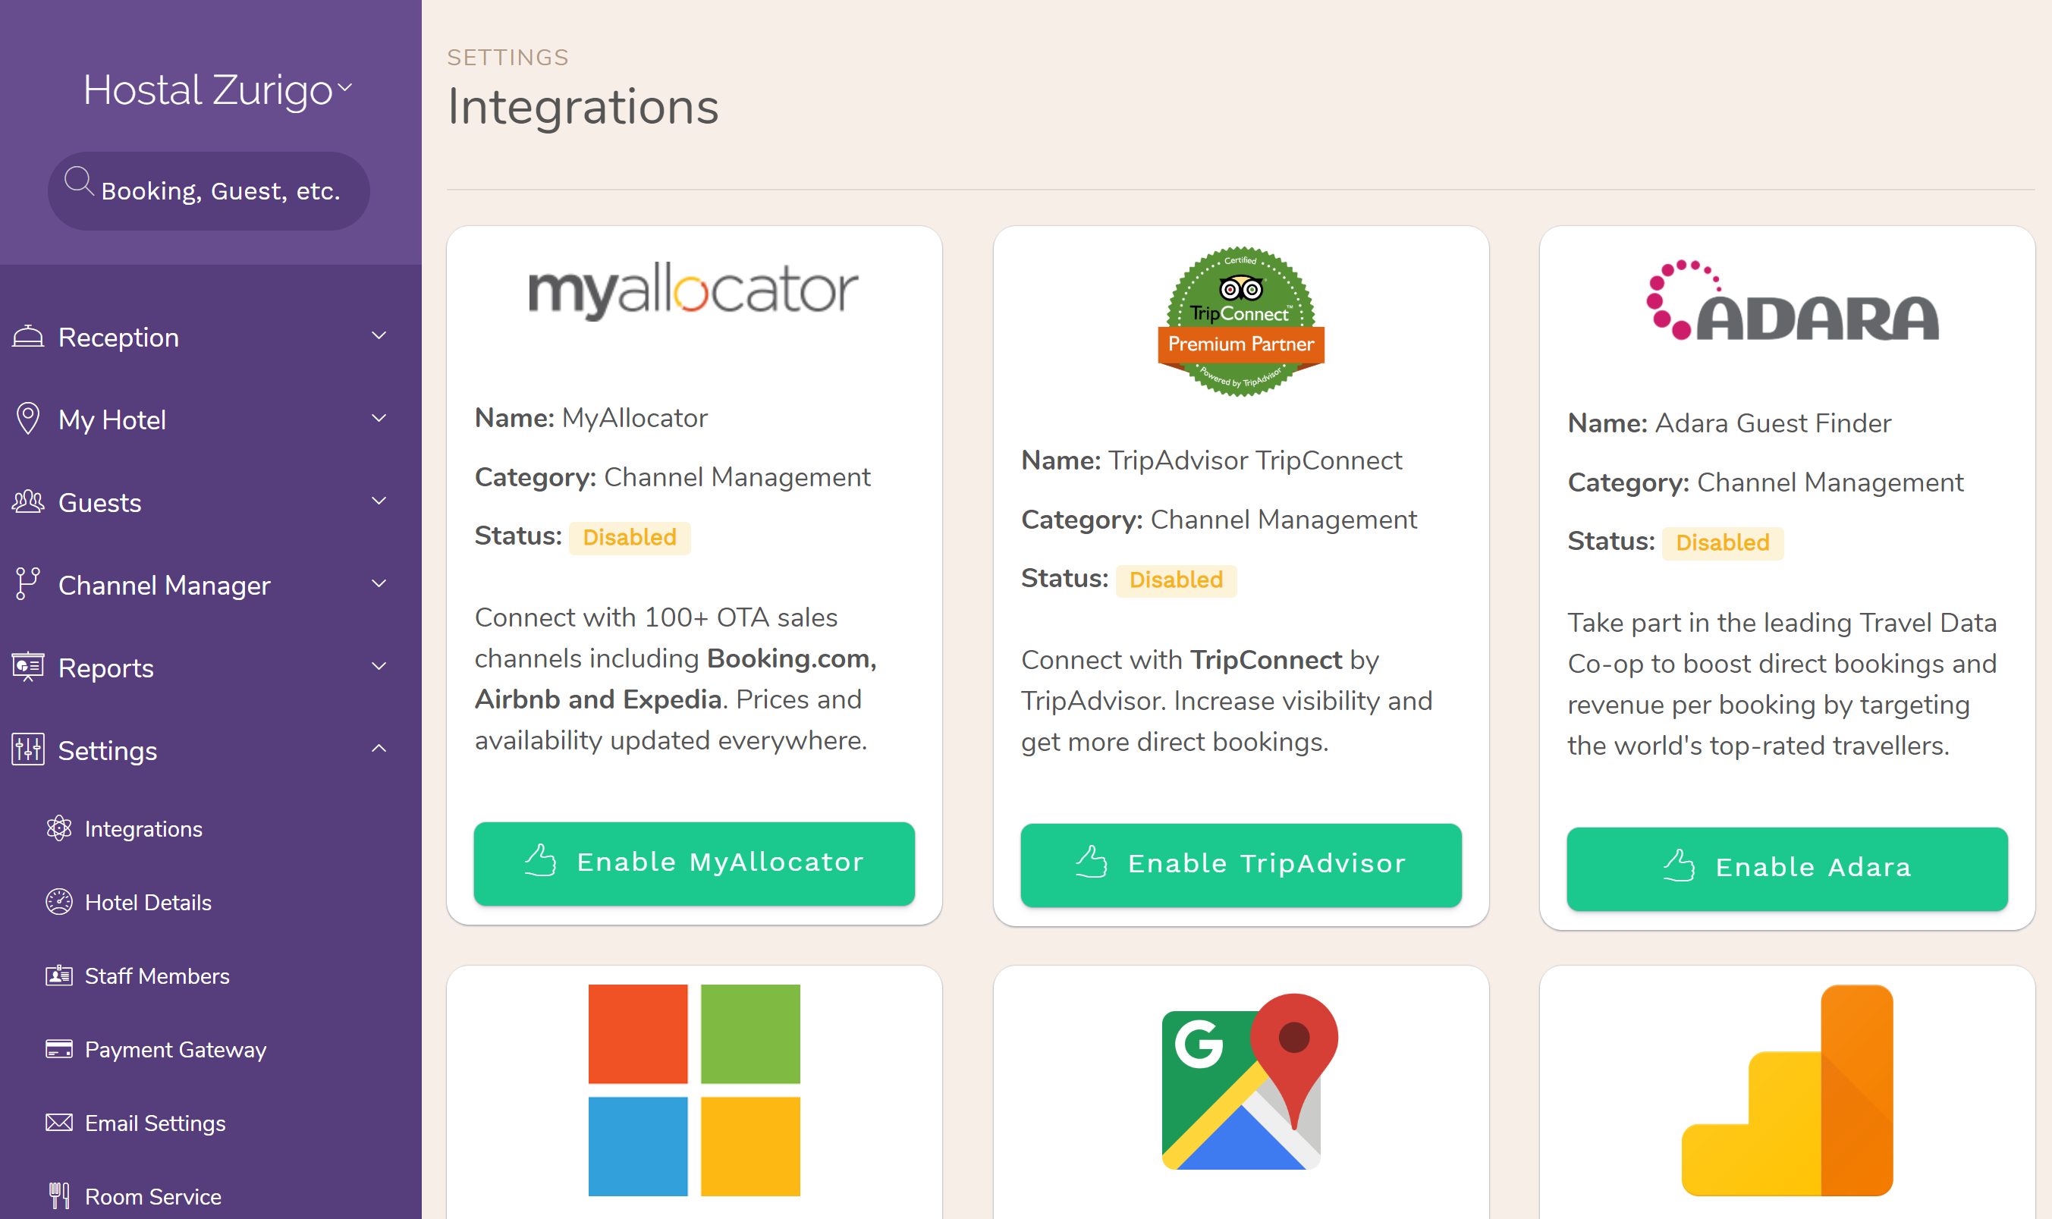Click the Settings sliders icon
2052x1219 pixels.
28,749
